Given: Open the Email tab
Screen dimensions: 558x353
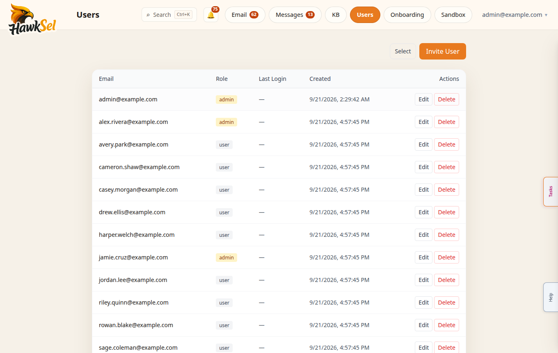Looking at the screenshot, I should pyautogui.click(x=245, y=15).
